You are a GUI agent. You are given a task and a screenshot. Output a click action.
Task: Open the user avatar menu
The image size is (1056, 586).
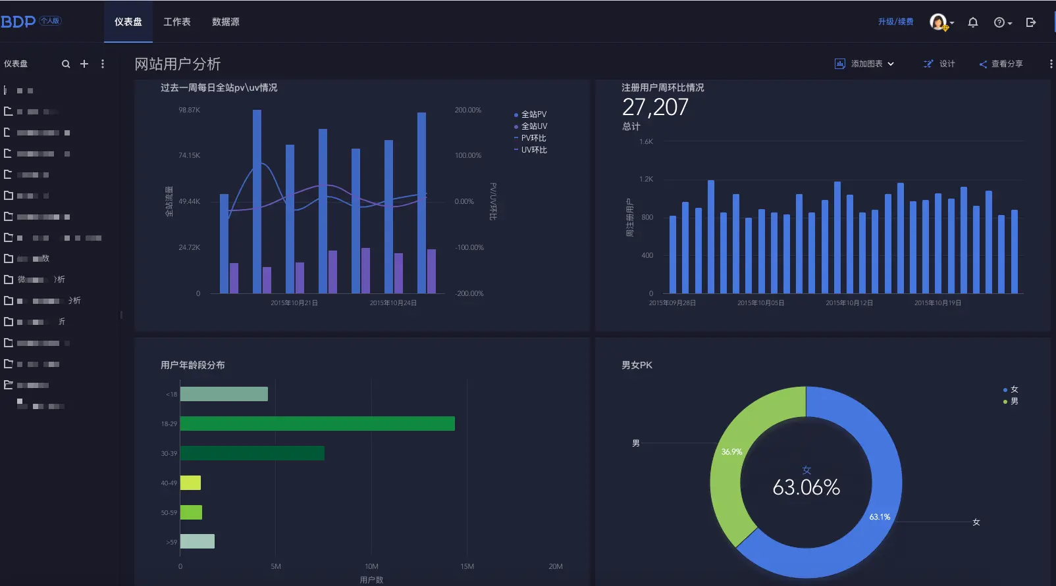pos(941,22)
